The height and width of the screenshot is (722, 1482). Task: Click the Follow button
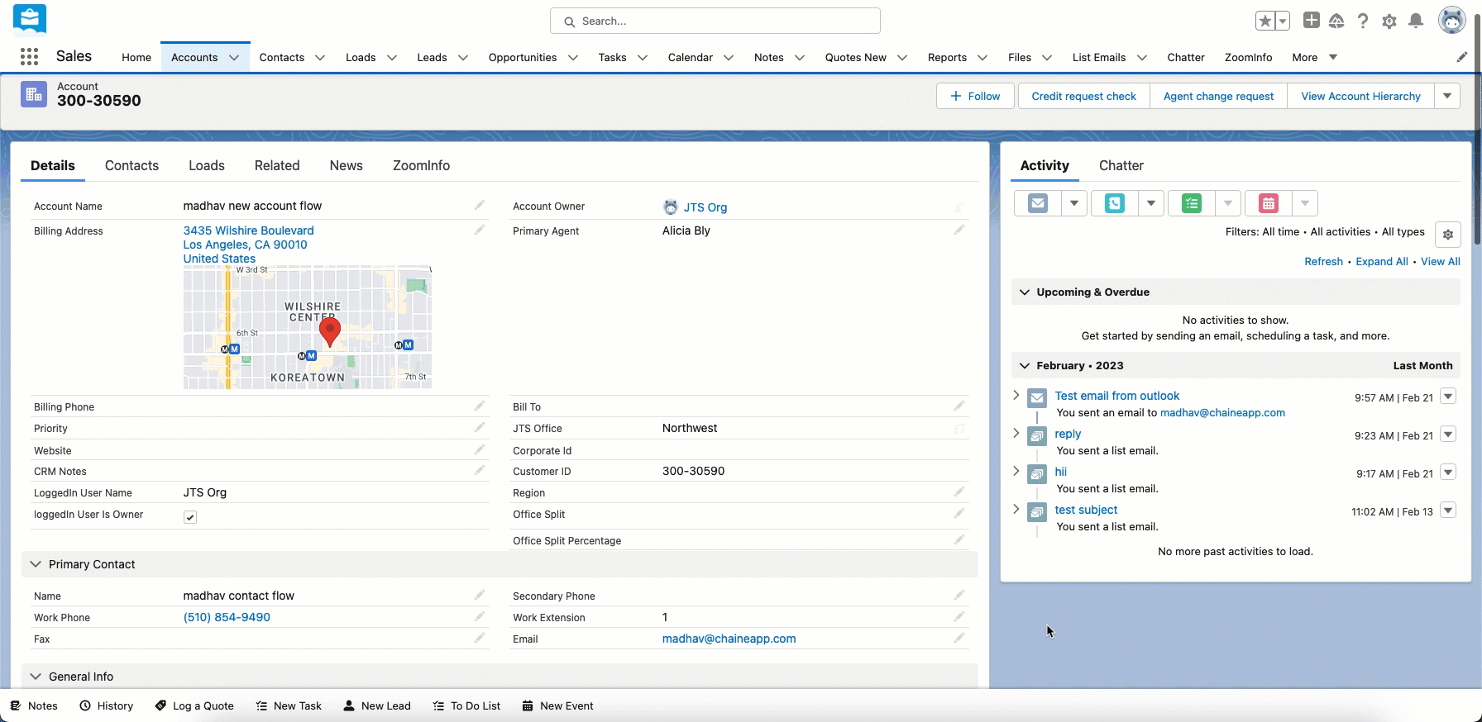(x=975, y=96)
